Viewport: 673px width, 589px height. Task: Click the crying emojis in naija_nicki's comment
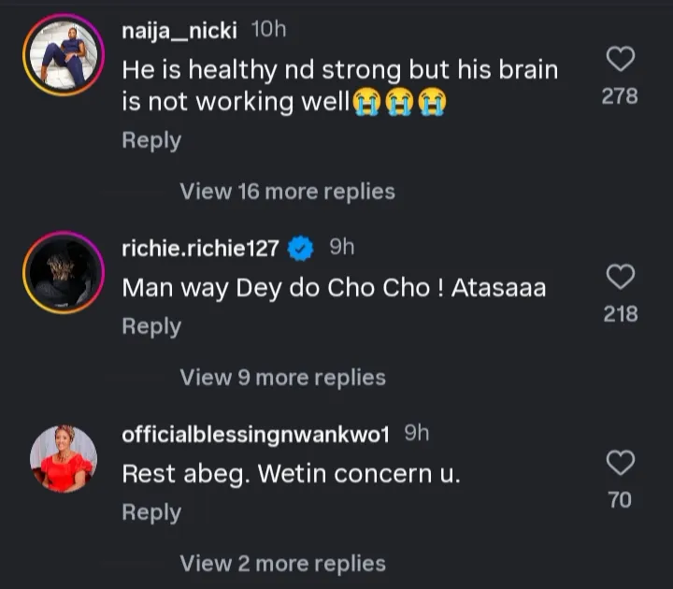pos(399,102)
